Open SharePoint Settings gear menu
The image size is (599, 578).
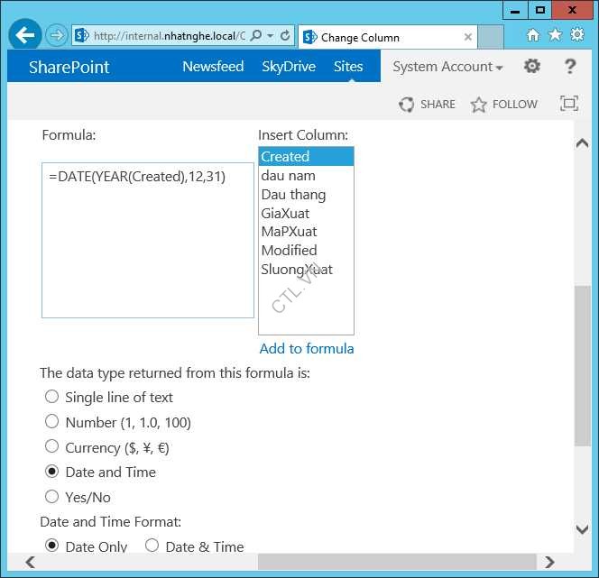pos(531,66)
